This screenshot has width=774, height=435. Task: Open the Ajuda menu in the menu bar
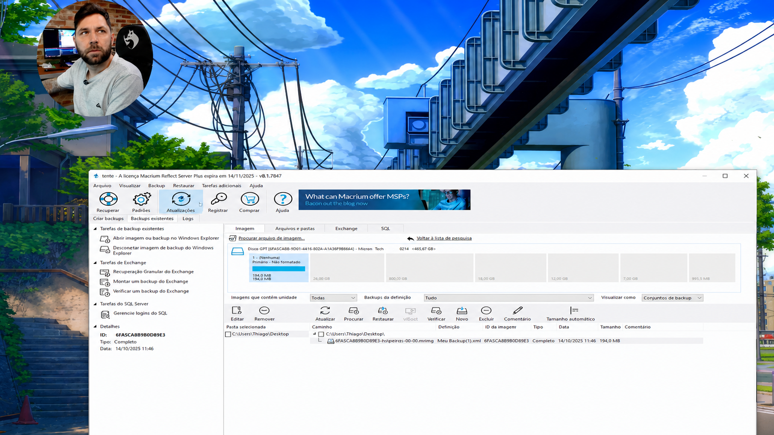tap(256, 186)
